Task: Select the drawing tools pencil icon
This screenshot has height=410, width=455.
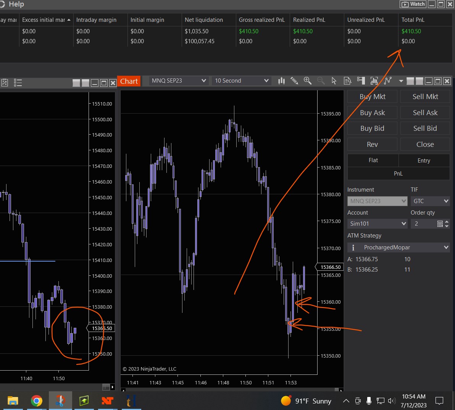Action: [x=294, y=81]
